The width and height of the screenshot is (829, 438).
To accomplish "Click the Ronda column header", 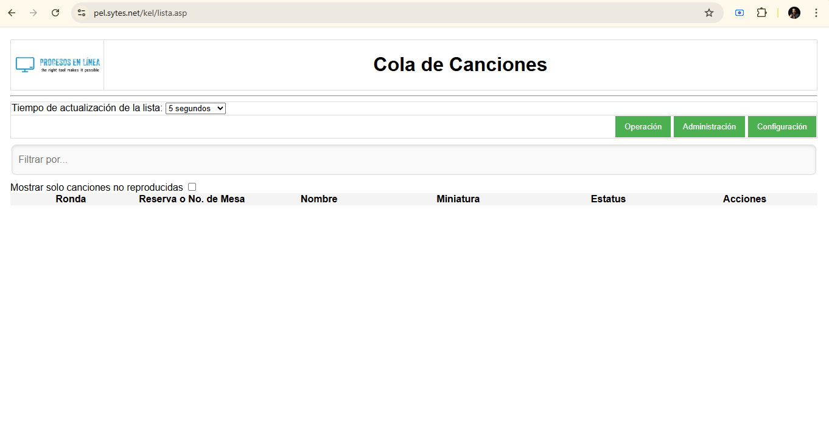I will click(71, 199).
